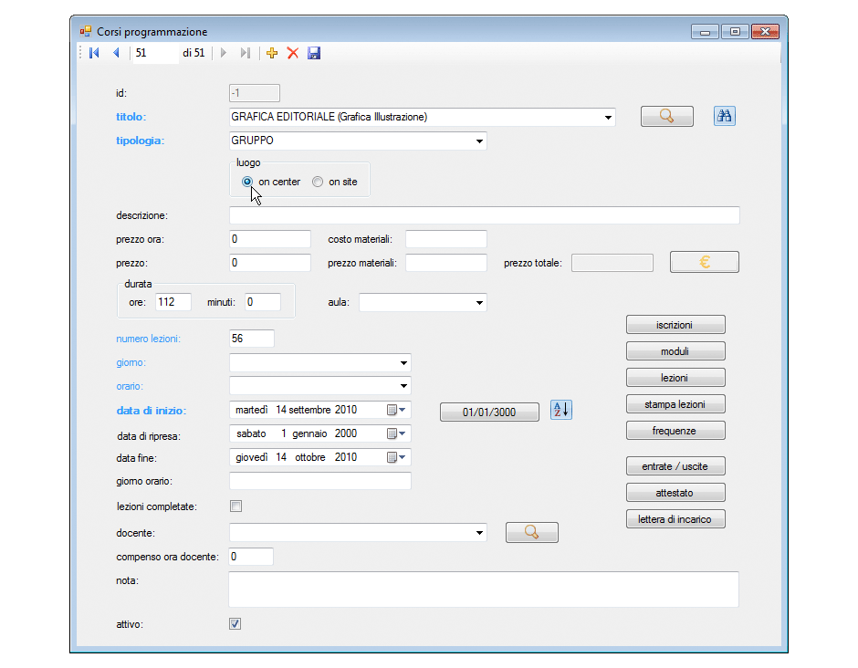Click the nota text area
Image resolution: width=858 pixels, height=668 pixels.
click(484, 590)
